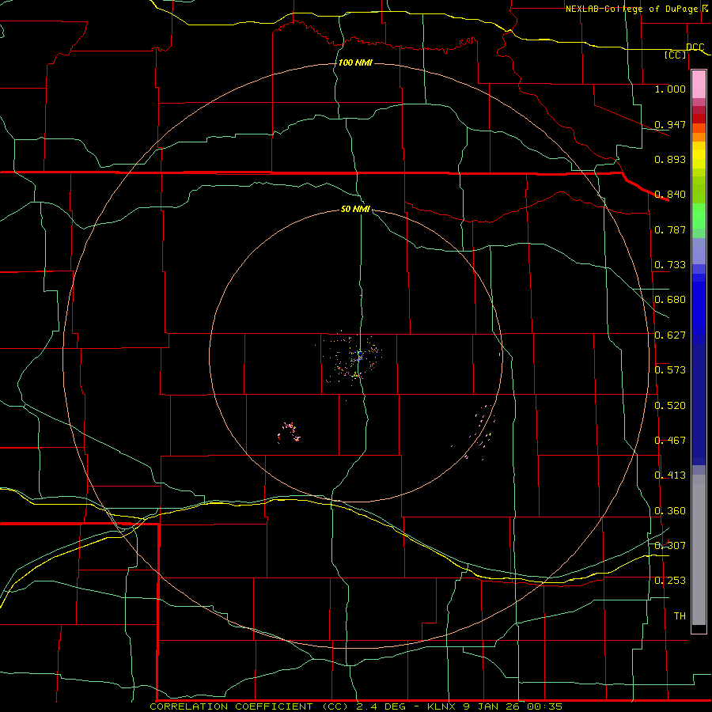This screenshot has width=712, height=712.
Task: Select the 0.733 scale value
Action: coord(670,265)
